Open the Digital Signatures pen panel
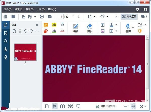The width and height of the screenshot is (151, 112). [6, 57]
